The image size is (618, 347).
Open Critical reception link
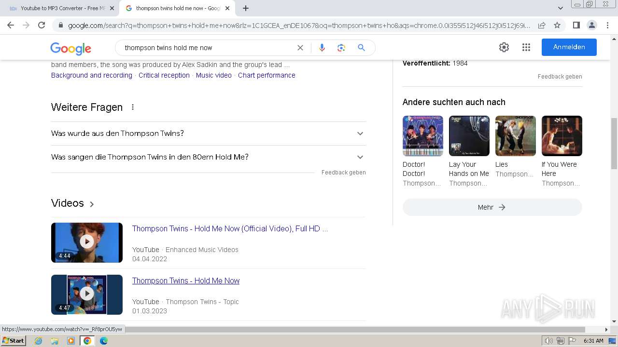click(164, 75)
